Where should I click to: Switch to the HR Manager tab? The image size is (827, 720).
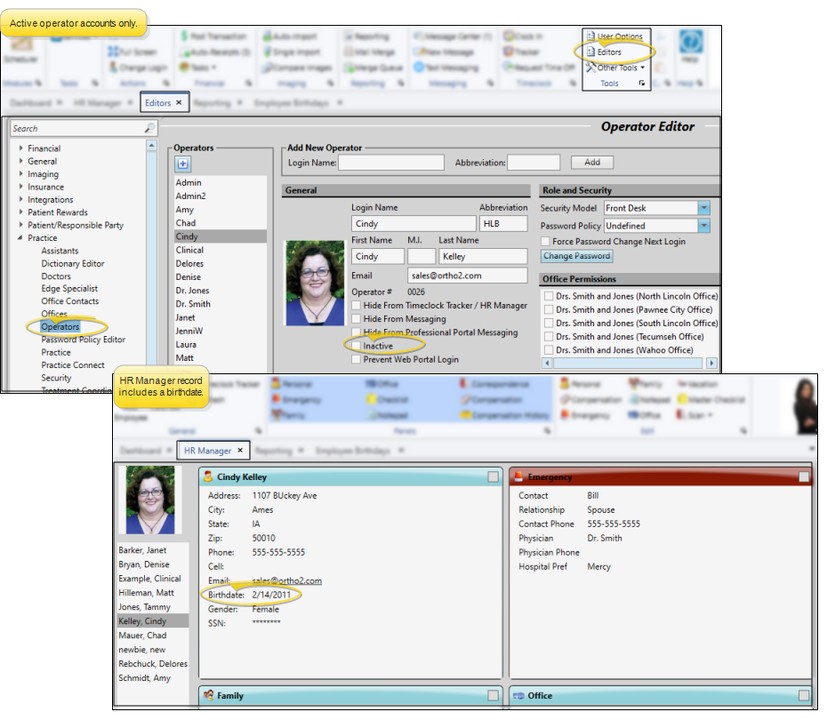tap(207, 451)
